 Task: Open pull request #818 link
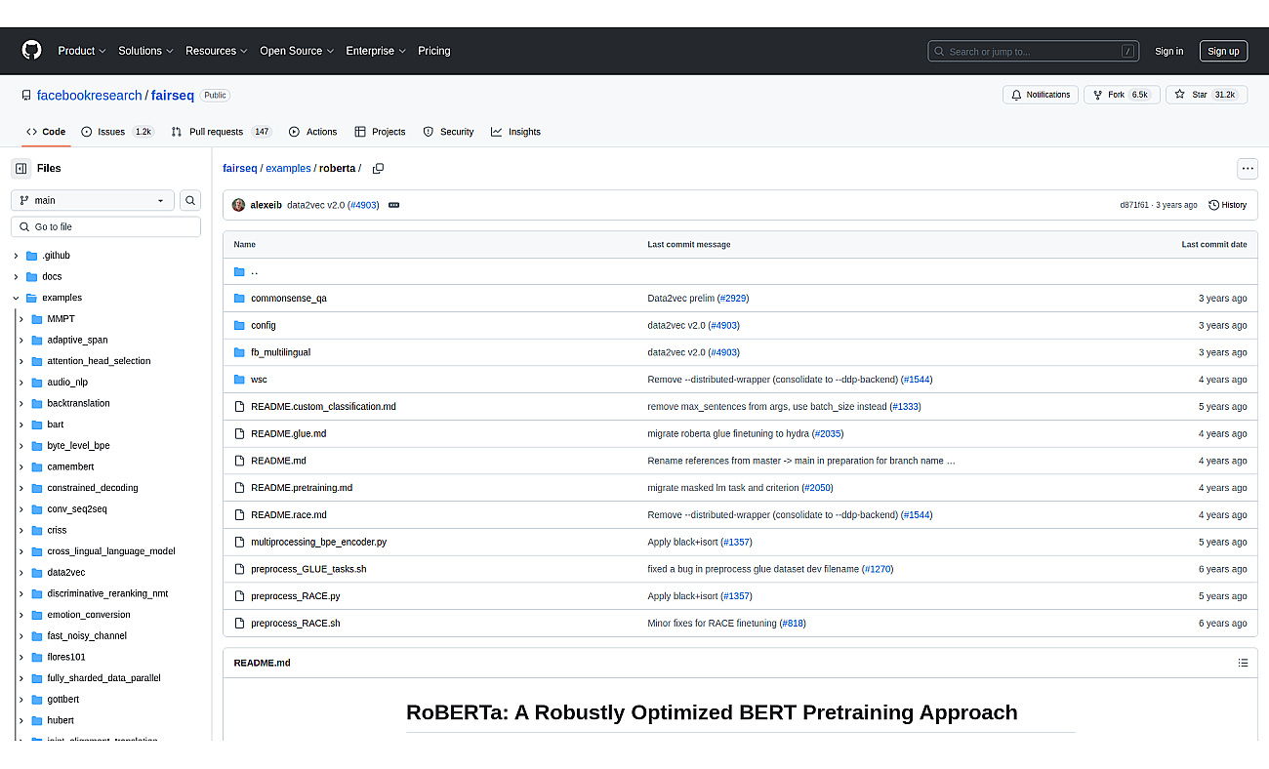pyautogui.click(x=793, y=624)
